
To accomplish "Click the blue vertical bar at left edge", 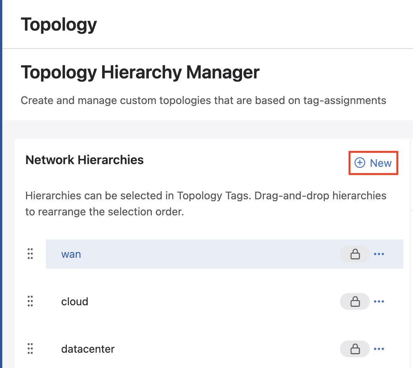I will click(x=1, y=184).
